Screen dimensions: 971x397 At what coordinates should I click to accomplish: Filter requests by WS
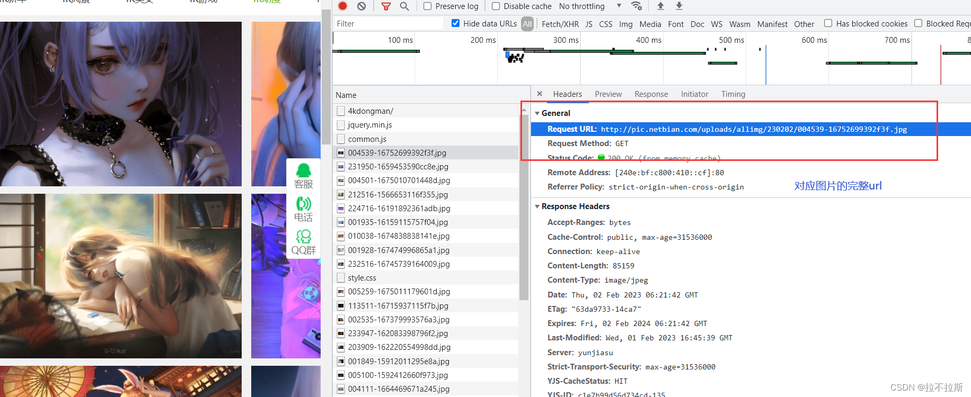tap(717, 24)
